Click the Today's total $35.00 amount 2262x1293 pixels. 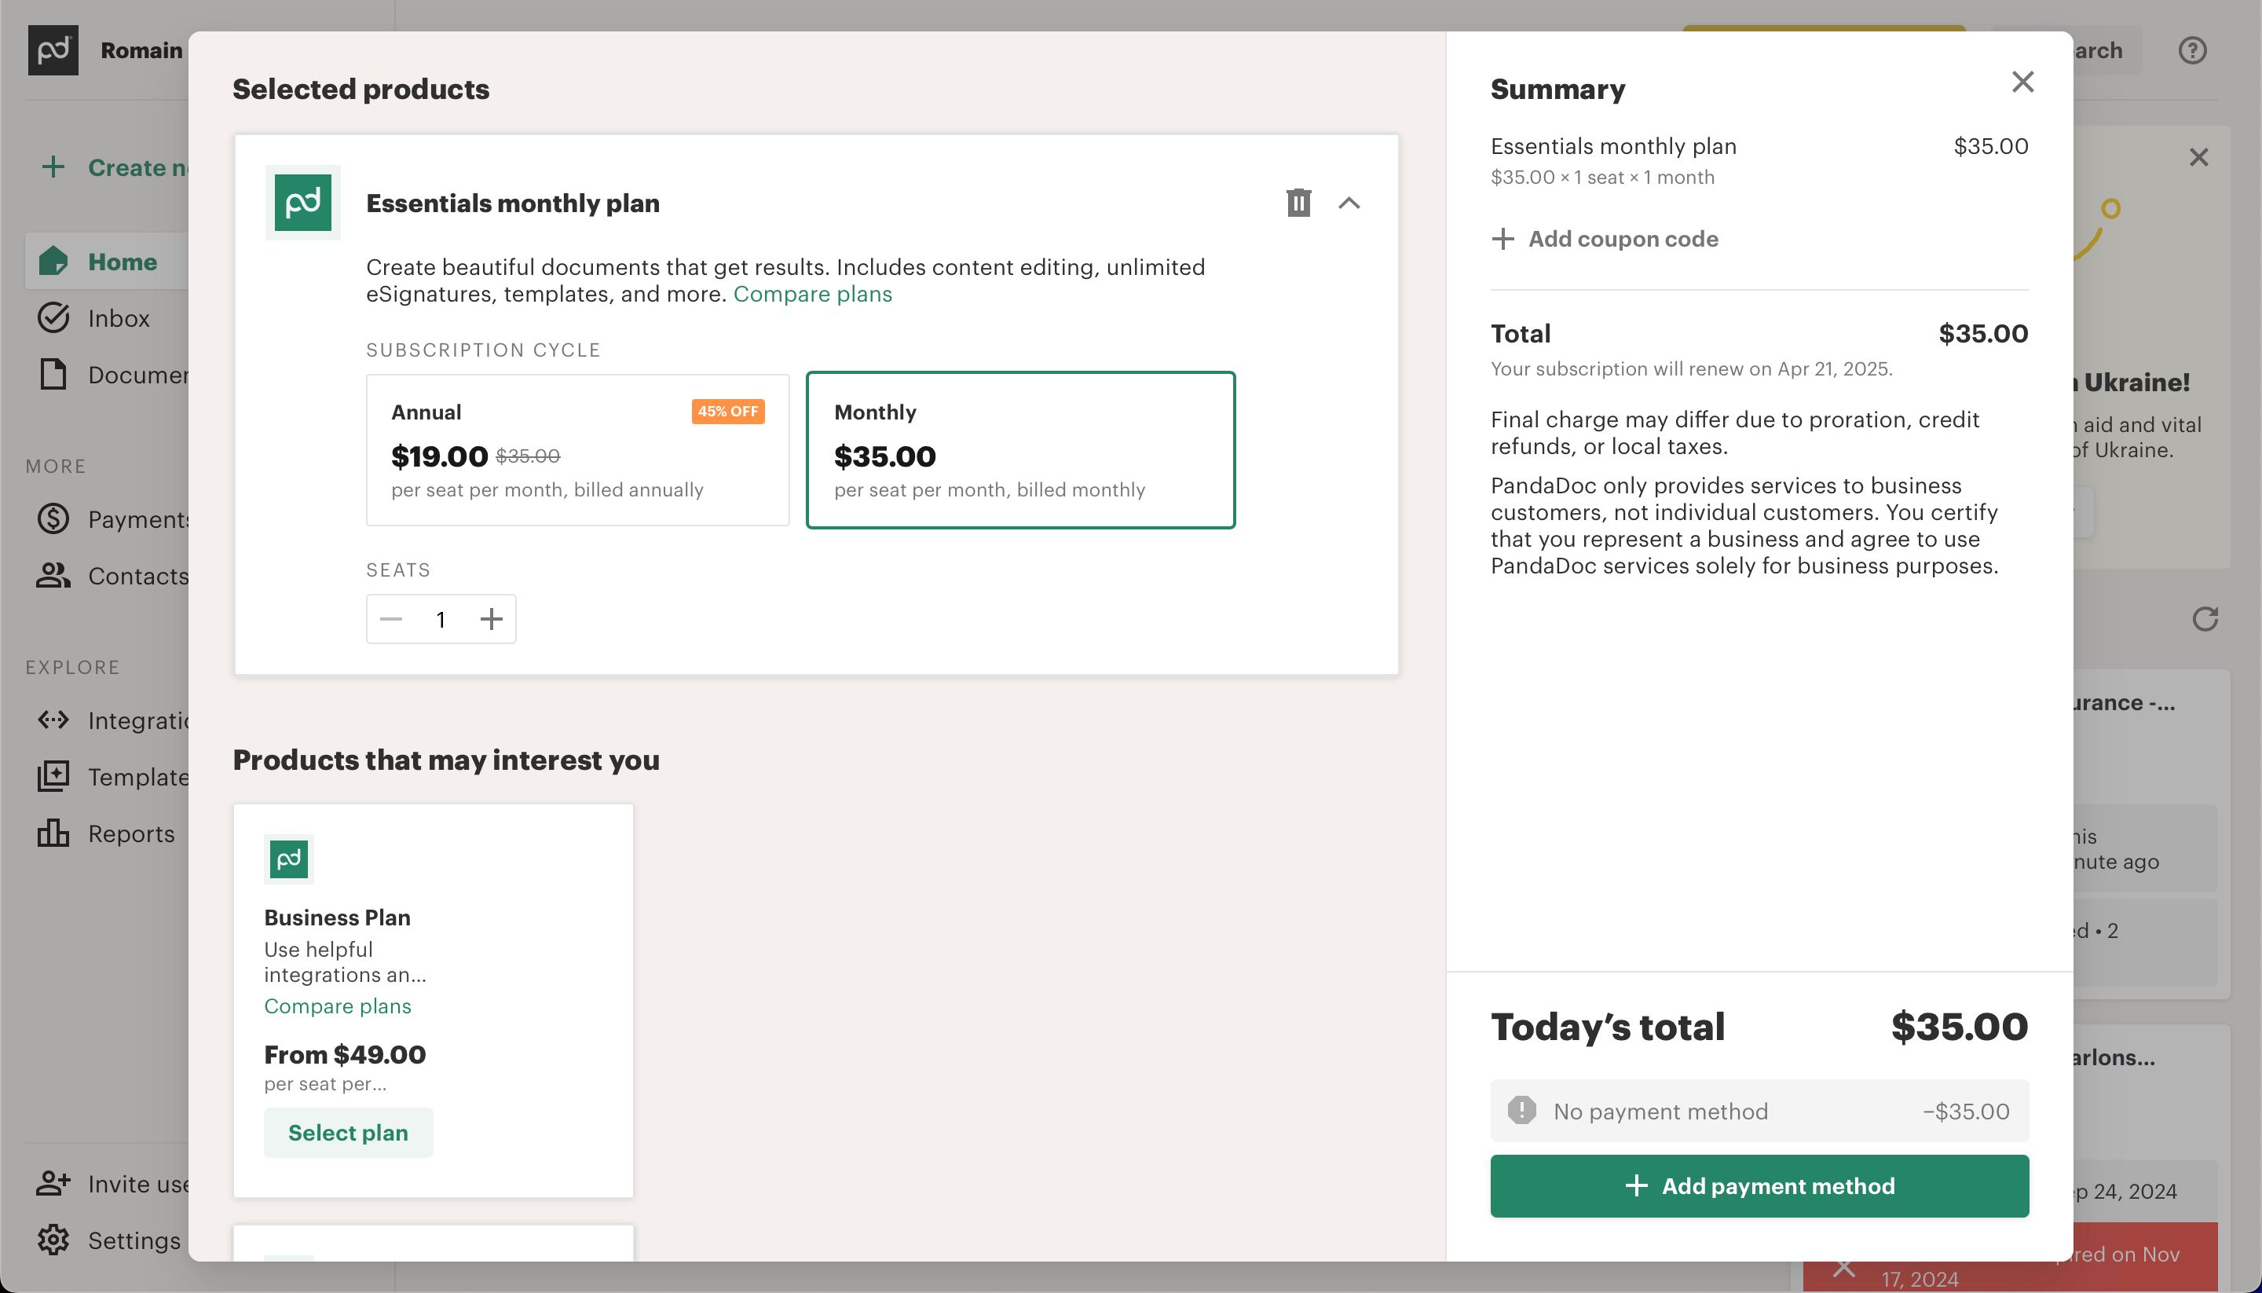tap(1960, 1027)
